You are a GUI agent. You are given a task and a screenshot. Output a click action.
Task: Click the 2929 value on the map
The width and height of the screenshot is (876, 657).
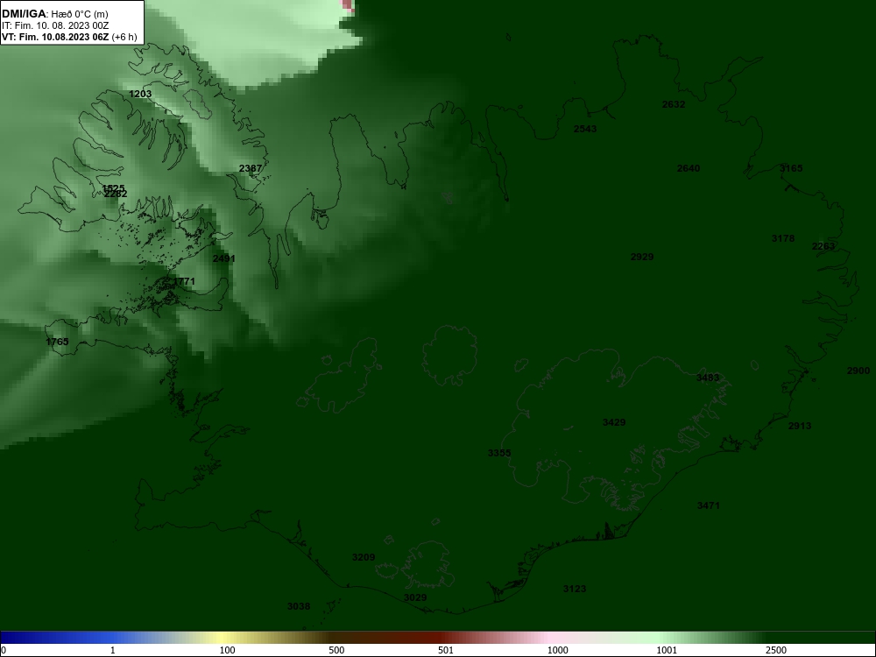642,257
